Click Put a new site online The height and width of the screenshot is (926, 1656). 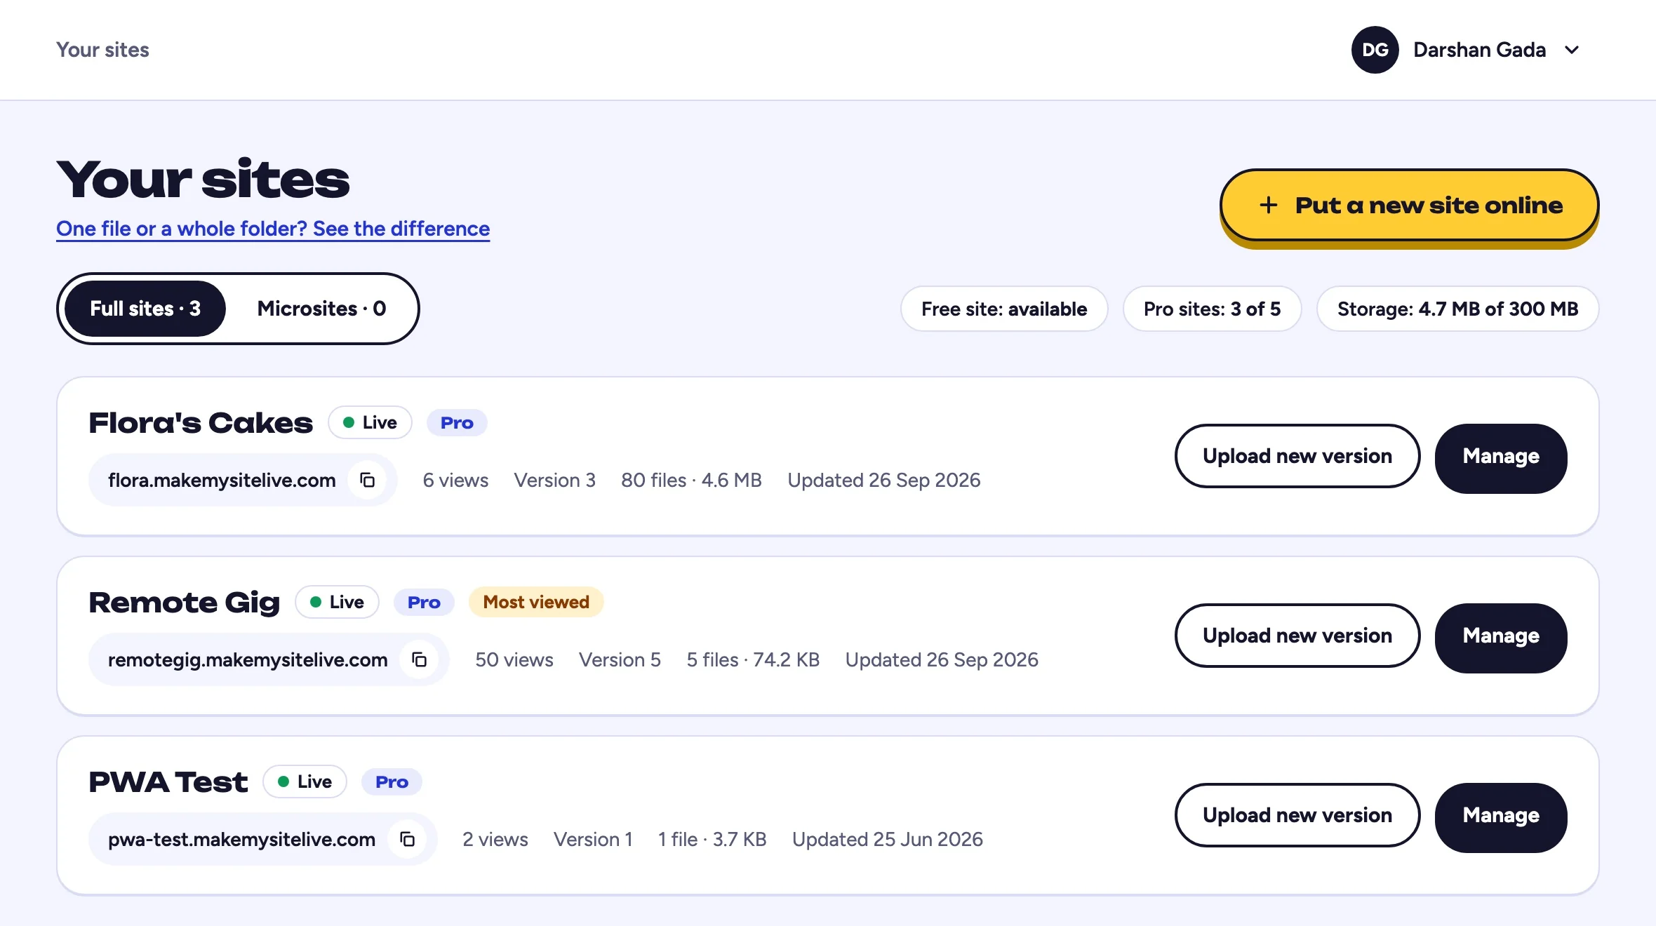(x=1409, y=205)
